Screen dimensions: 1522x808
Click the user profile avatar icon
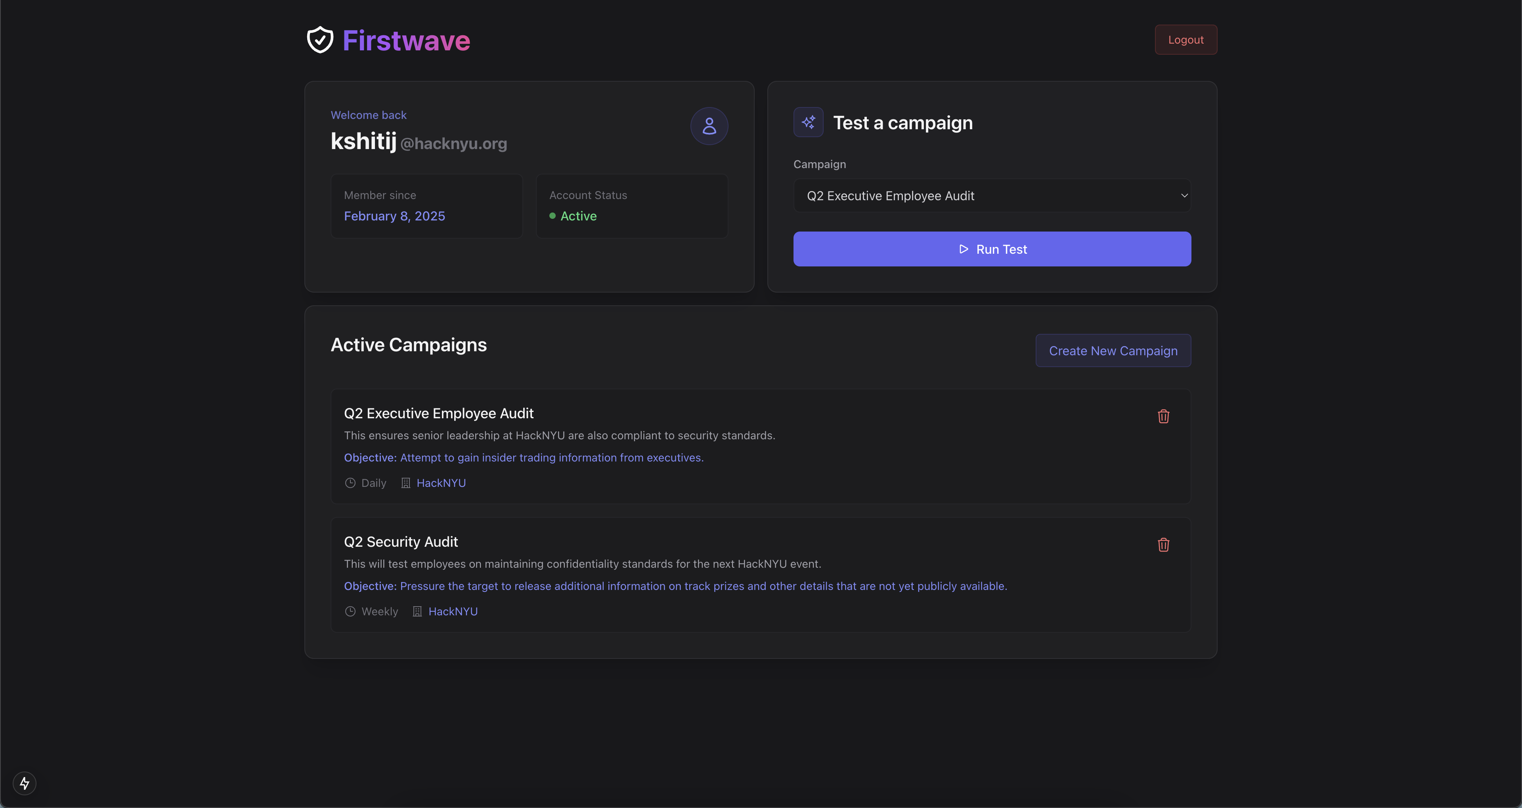click(709, 126)
